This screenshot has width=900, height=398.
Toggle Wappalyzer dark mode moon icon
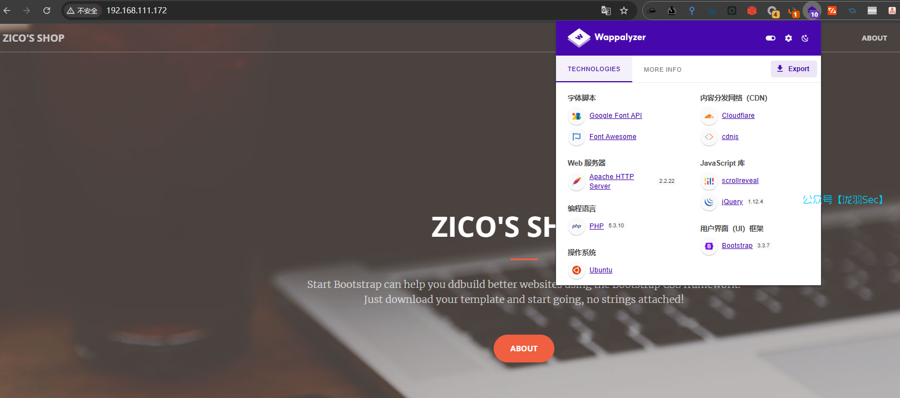(805, 38)
